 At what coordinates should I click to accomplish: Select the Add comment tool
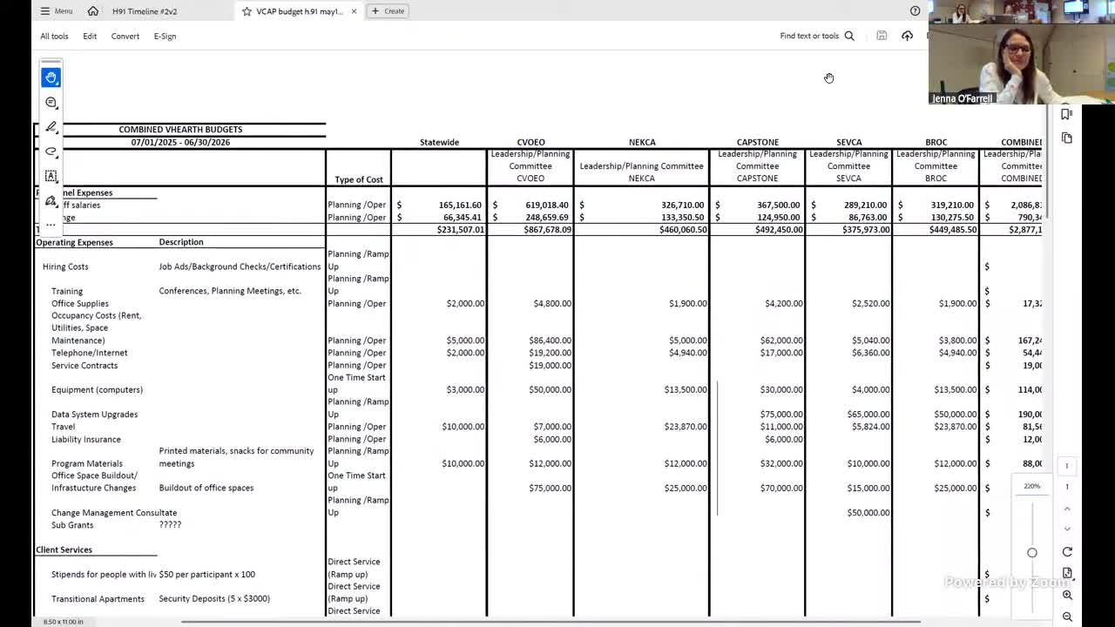pyautogui.click(x=51, y=103)
